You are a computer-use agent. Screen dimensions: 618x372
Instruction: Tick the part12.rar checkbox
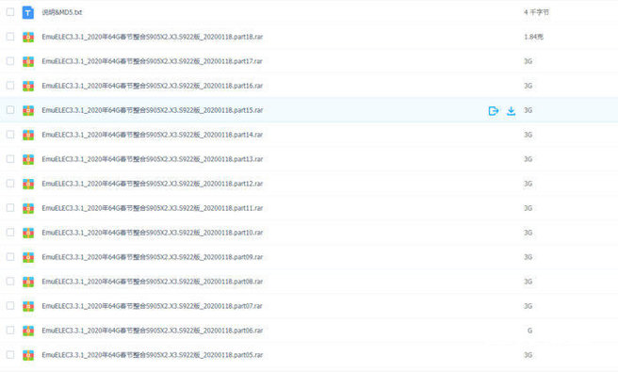(10, 184)
